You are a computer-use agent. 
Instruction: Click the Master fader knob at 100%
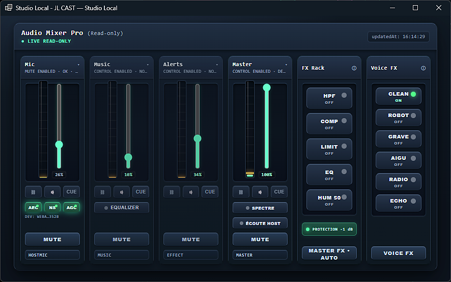click(x=267, y=88)
